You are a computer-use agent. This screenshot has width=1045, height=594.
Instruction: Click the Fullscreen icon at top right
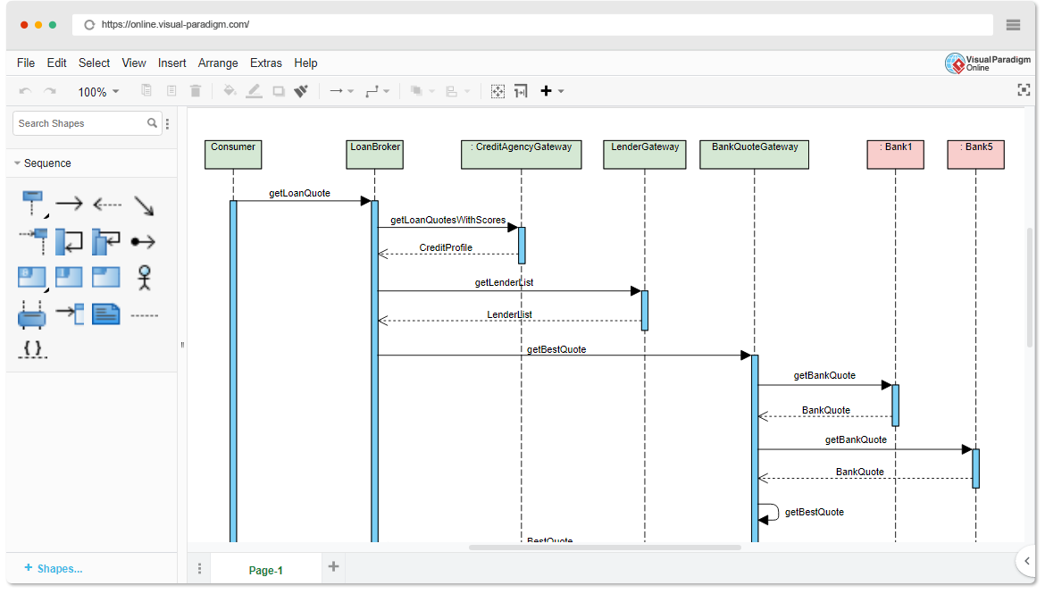[1024, 89]
